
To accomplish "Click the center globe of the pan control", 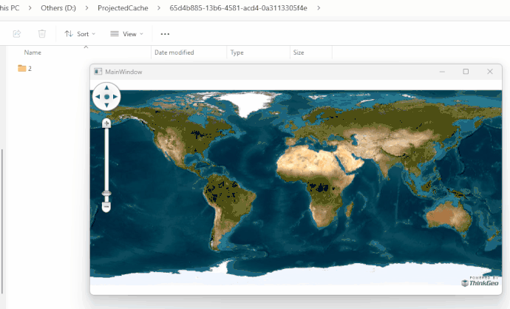I will tap(106, 97).
